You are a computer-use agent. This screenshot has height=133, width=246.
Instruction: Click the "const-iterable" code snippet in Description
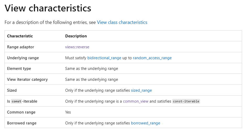coord(186,101)
